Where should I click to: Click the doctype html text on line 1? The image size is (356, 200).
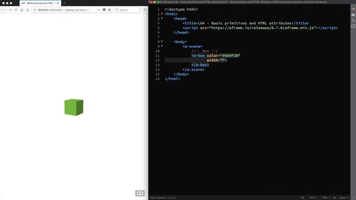coord(181,9)
